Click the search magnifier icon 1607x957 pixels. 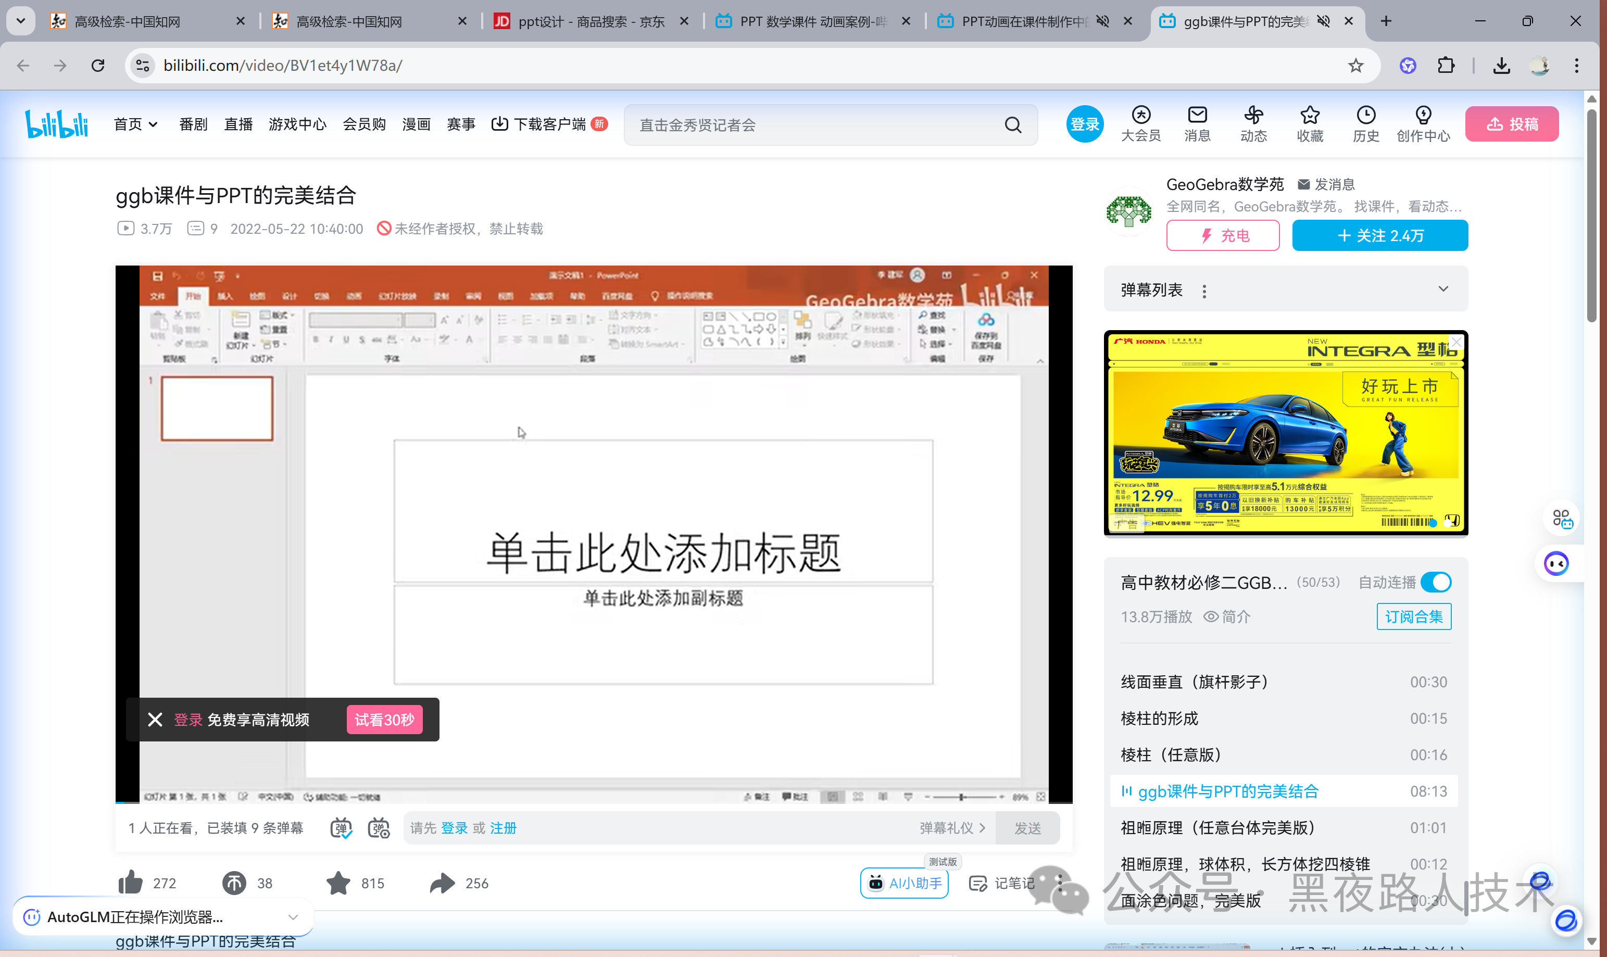coord(1013,125)
